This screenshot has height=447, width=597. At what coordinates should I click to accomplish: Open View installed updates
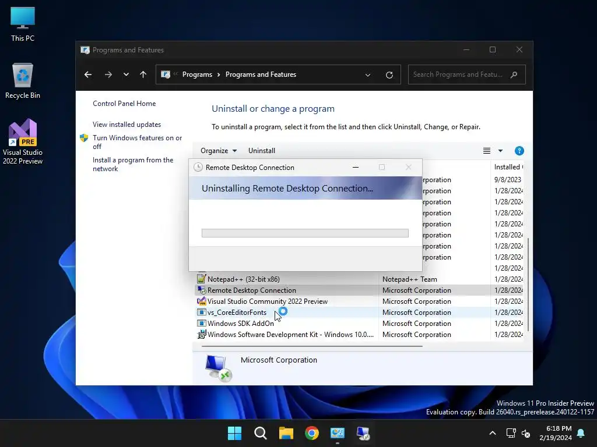point(127,125)
